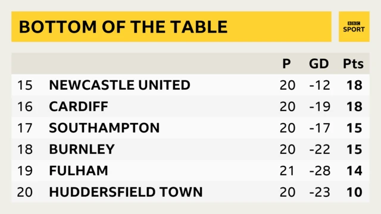The height and width of the screenshot is (214, 381).
Task: Click Burnley team name
Action: click(x=82, y=149)
